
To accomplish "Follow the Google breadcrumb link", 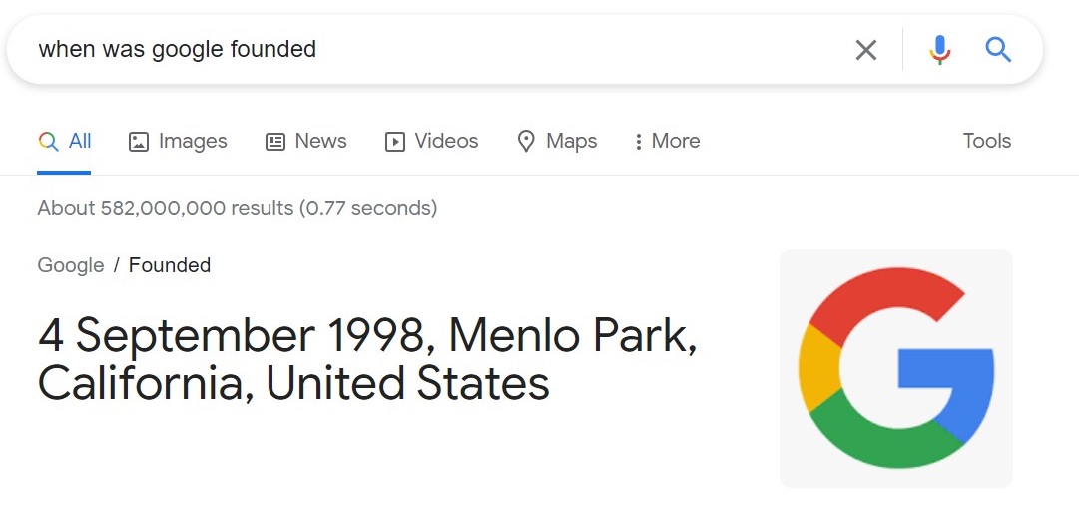I will point(71,265).
